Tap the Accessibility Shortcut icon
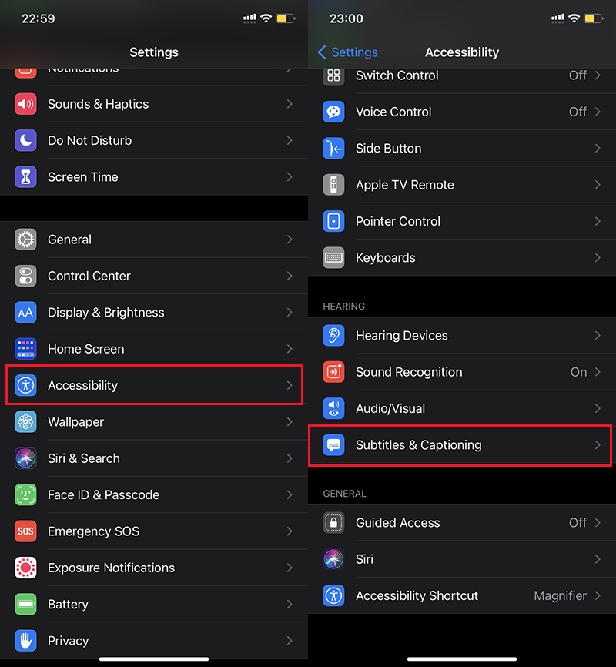616x667 pixels. click(333, 595)
